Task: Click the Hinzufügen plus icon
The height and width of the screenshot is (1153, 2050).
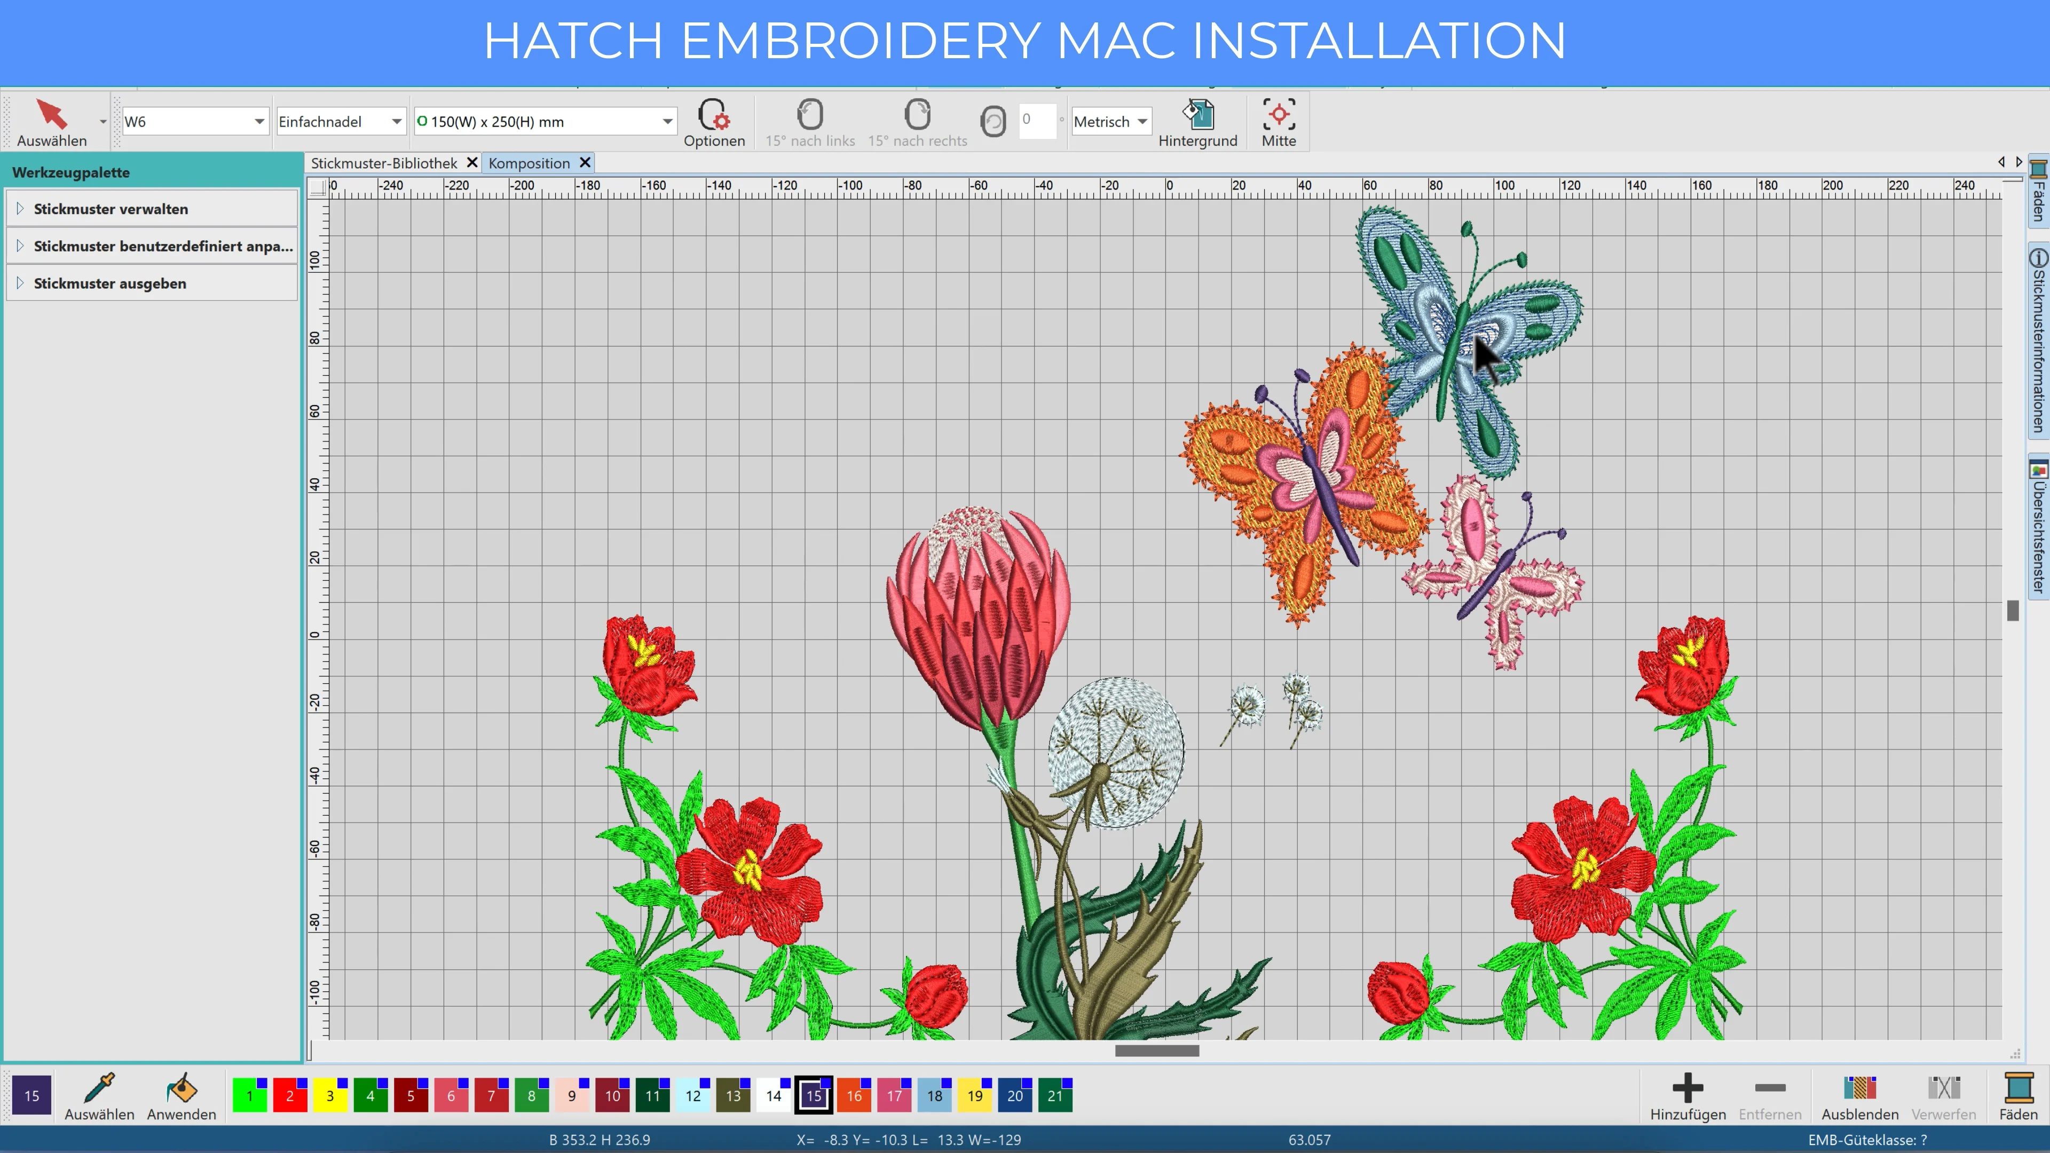Action: [1687, 1088]
